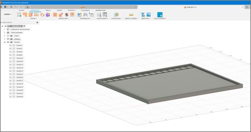Toggle visibility eye of TABLERO v0 root
The image size is (251, 132).
click(x=6, y=26)
